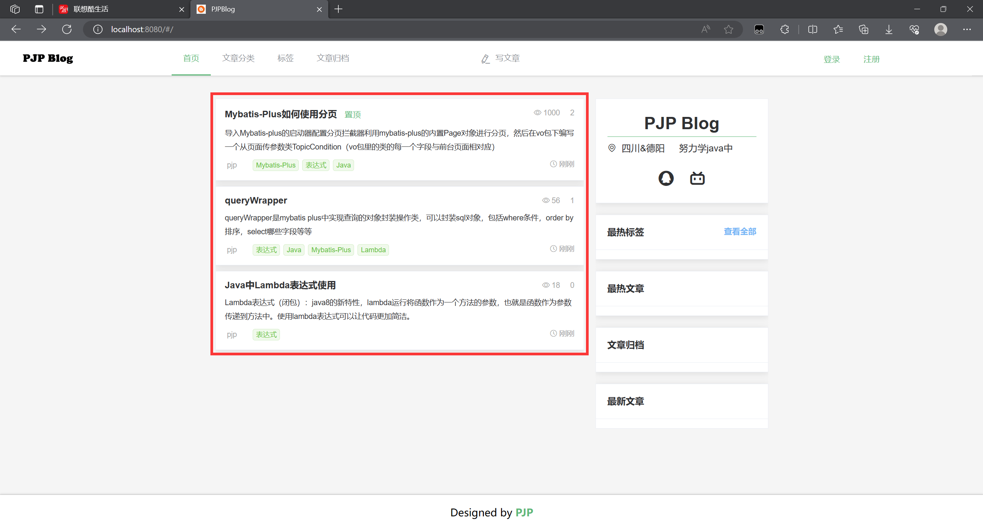Open the 文章分类 navigation tab

click(238, 58)
